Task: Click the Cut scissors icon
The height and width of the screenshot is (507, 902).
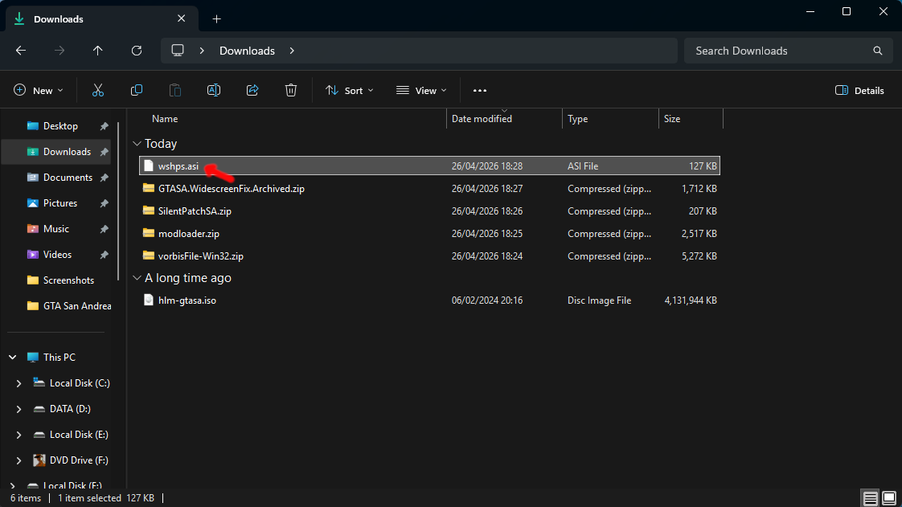Action: [98, 90]
